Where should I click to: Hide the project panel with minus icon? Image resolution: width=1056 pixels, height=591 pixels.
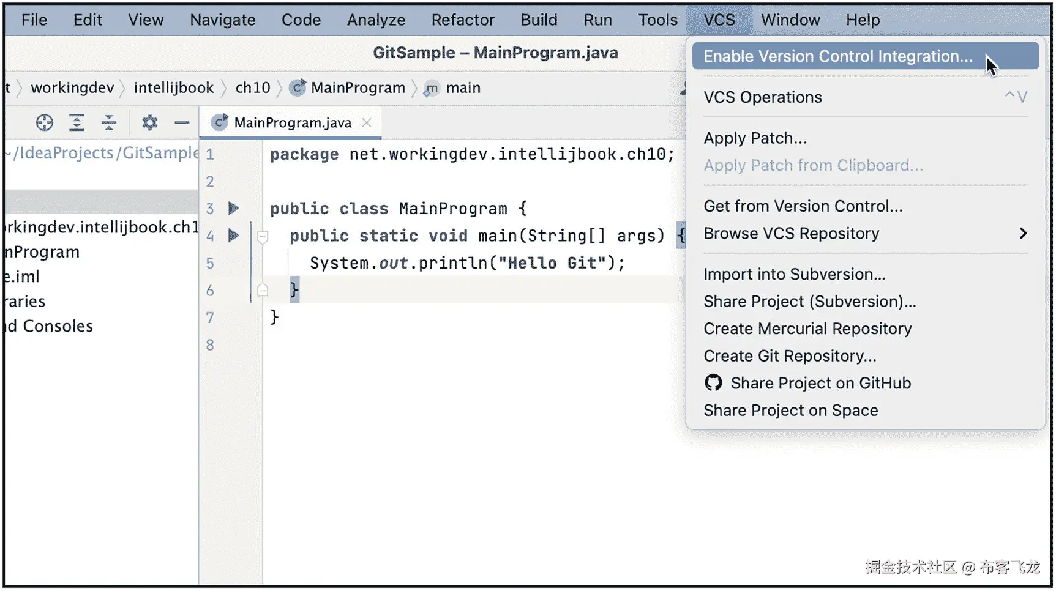click(x=182, y=123)
